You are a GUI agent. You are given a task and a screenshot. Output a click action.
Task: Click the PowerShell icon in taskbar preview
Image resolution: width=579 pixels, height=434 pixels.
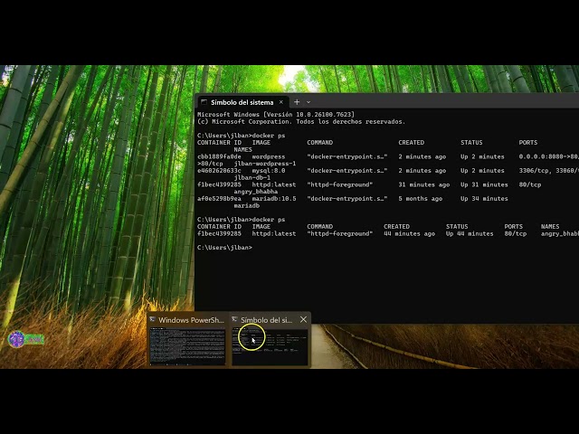(153, 319)
